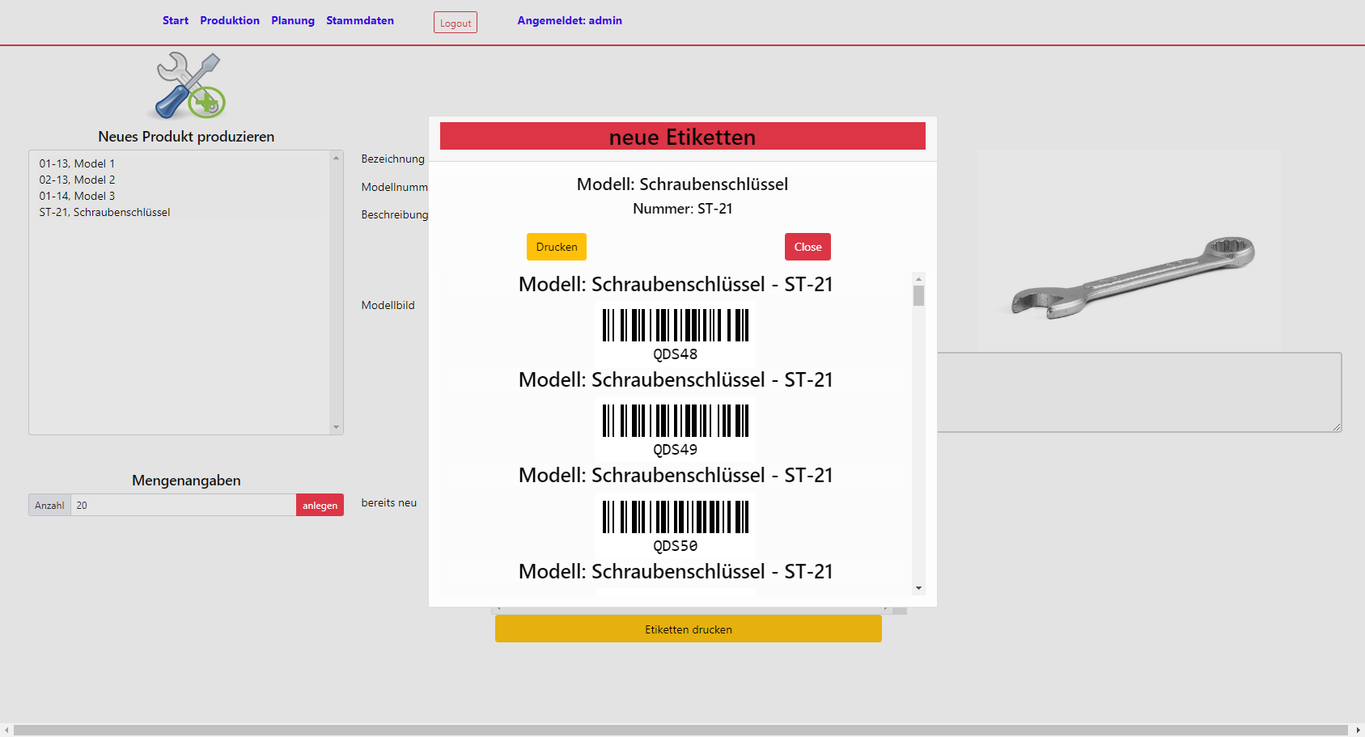The height and width of the screenshot is (737, 1365).
Task: Click the Etiketten drucken button
Action: pos(688,629)
